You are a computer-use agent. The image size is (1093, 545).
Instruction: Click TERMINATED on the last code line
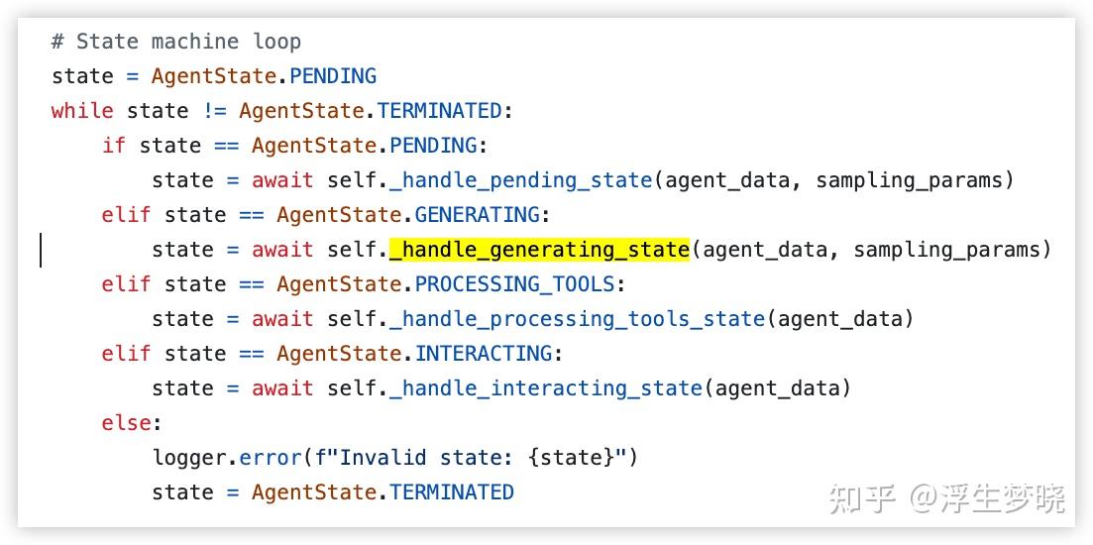451,491
